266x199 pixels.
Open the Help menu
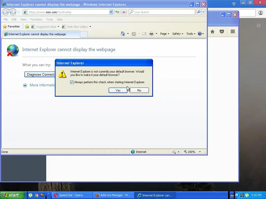pyautogui.click(x=59, y=19)
